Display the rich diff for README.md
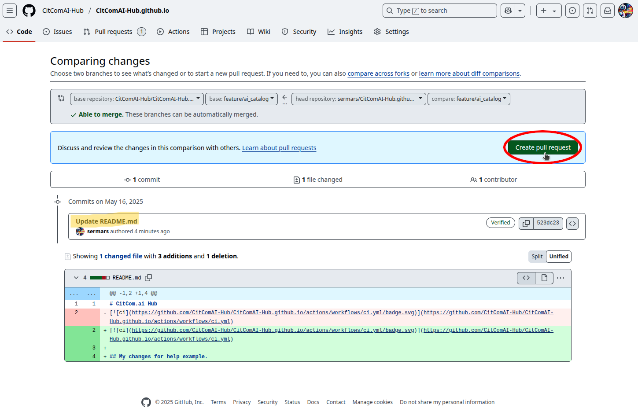 click(x=544, y=278)
